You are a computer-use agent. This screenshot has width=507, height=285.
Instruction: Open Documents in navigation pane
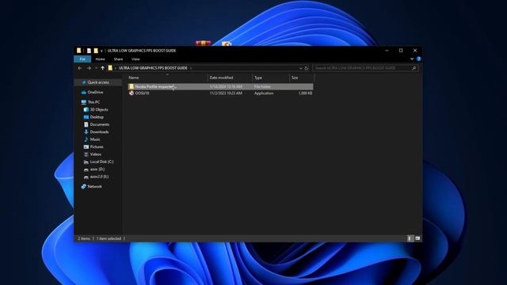click(x=100, y=124)
